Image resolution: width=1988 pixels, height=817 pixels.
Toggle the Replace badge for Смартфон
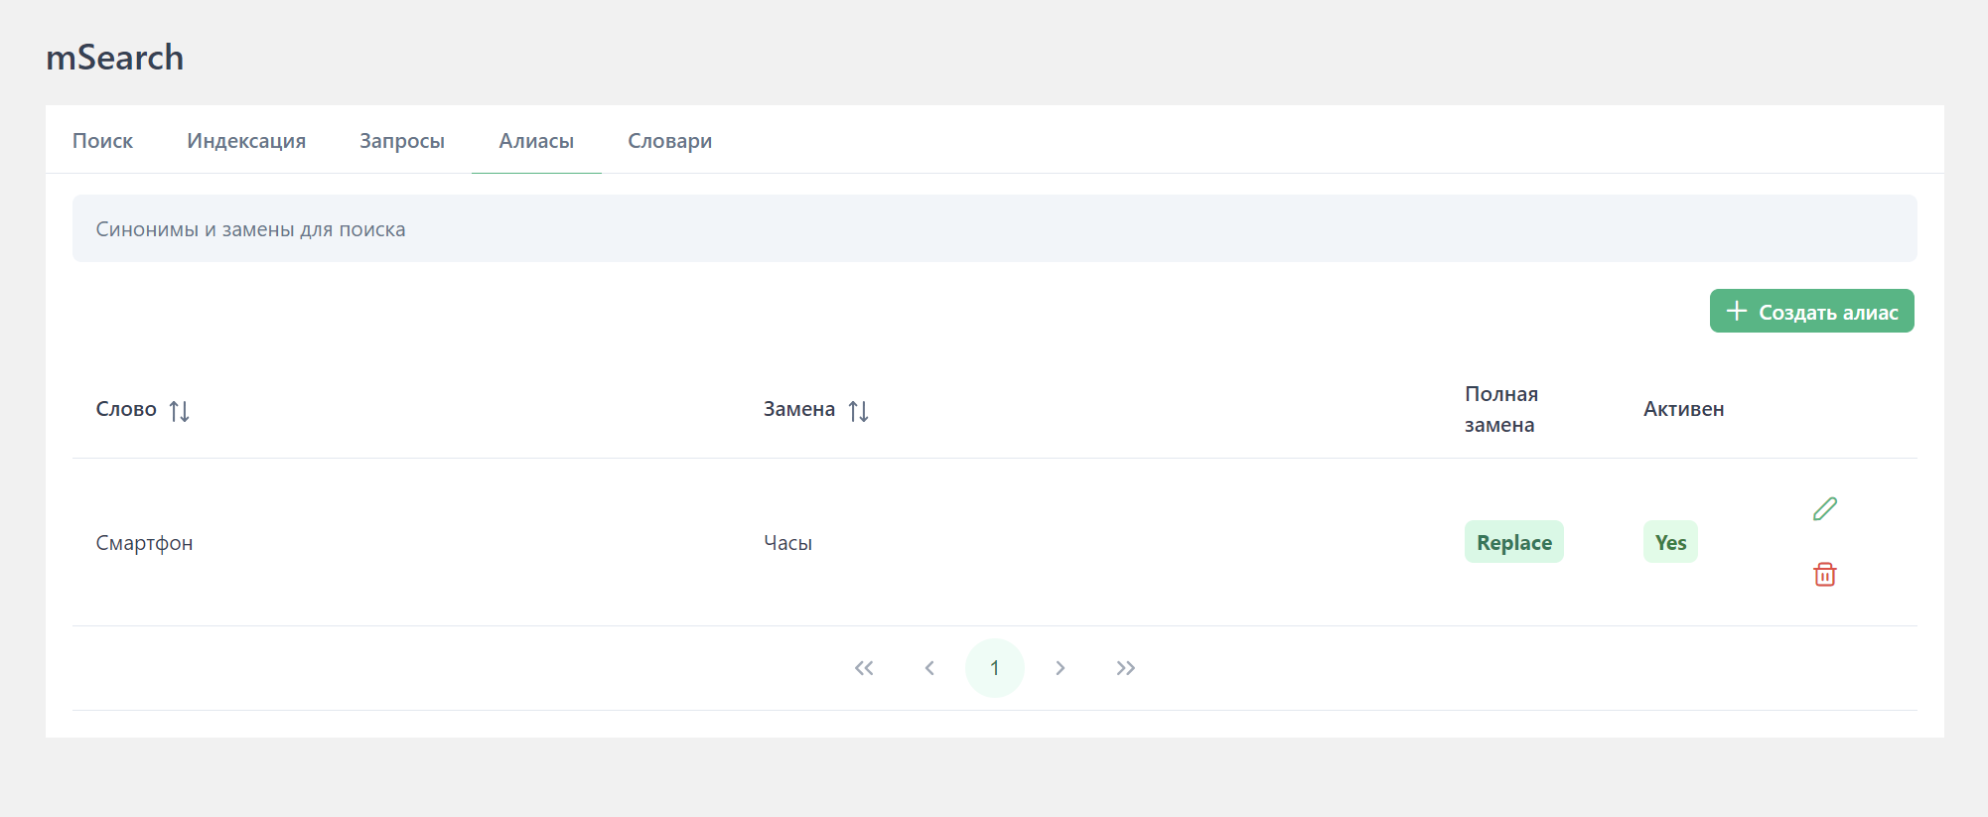1513,542
